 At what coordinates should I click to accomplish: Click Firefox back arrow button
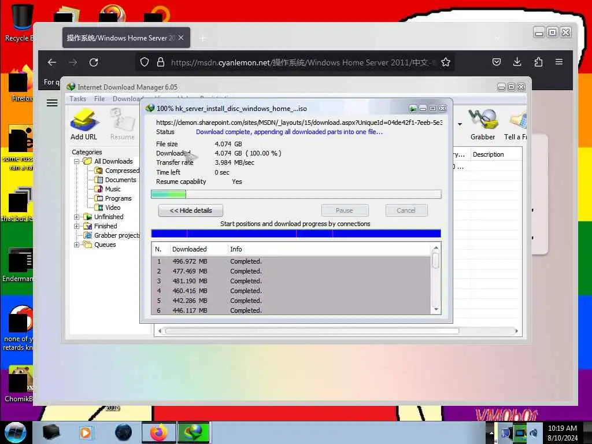point(52,62)
